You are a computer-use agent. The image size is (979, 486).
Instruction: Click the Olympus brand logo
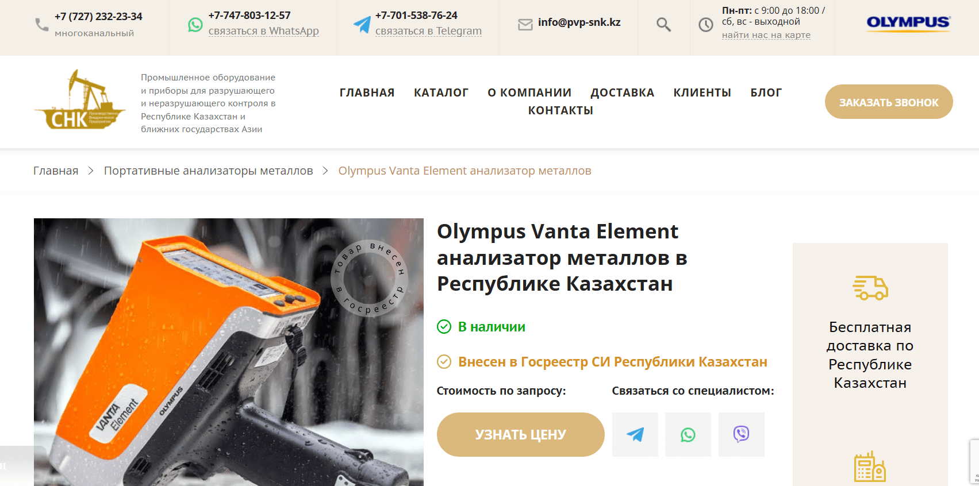click(x=908, y=23)
